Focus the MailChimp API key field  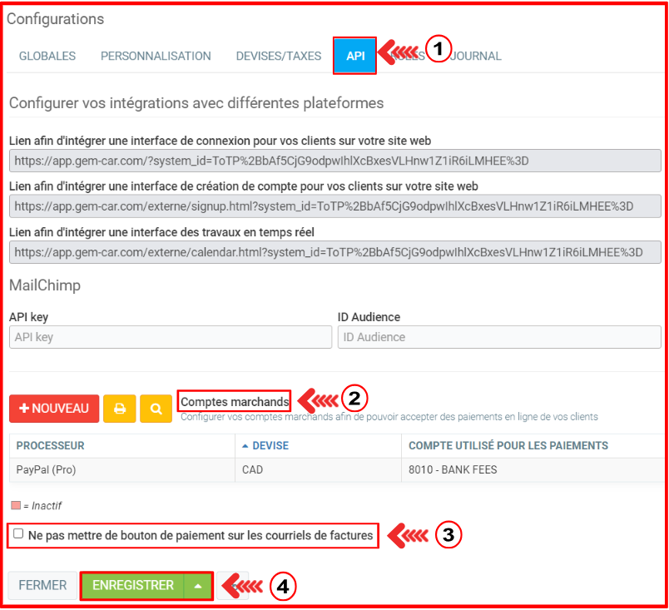coord(170,337)
